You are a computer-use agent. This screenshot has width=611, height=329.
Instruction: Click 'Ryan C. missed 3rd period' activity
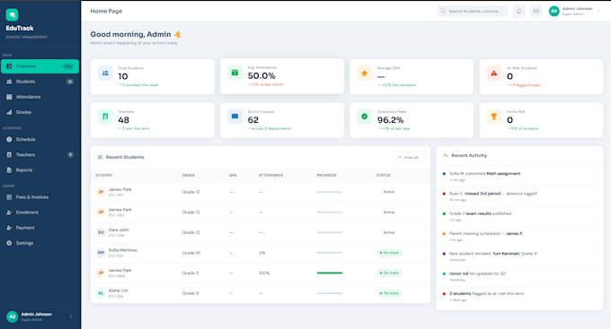pos(519,196)
